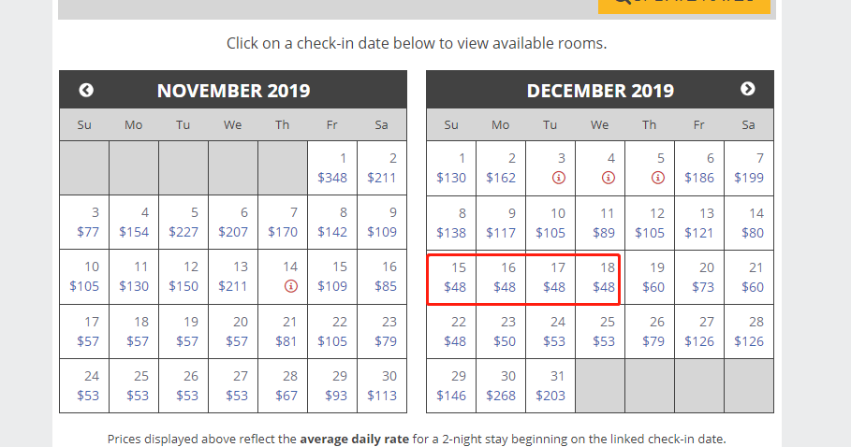Select December 30 priced at $268

pyautogui.click(x=501, y=386)
